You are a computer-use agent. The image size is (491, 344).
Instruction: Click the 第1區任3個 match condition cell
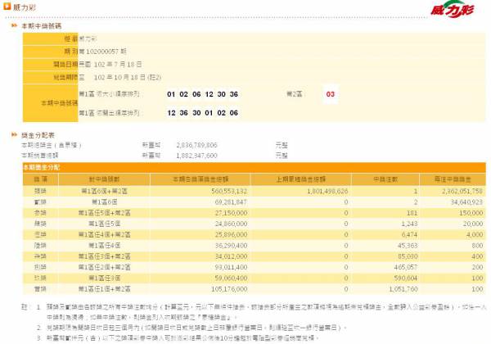(x=104, y=278)
